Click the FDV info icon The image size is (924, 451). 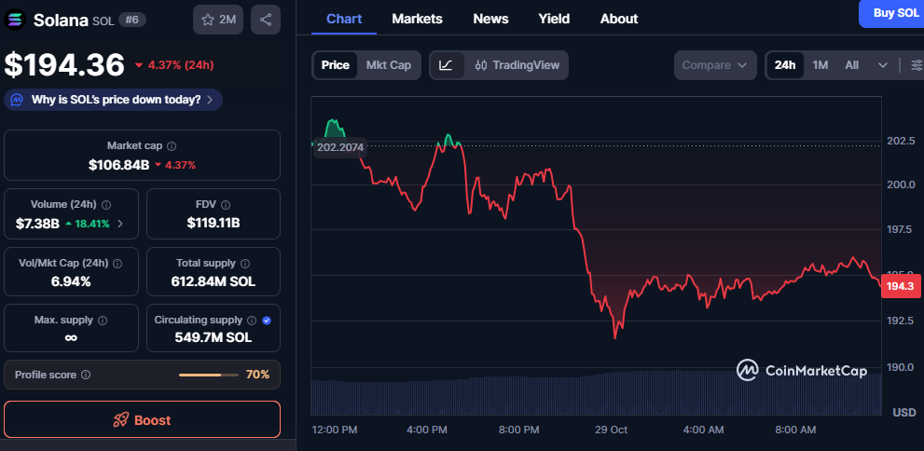pos(228,205)
